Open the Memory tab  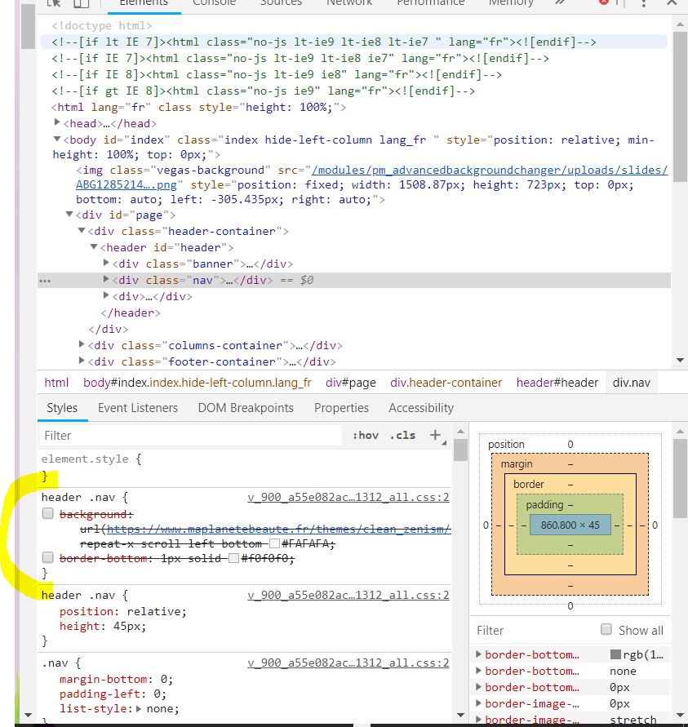click(511, 3)
